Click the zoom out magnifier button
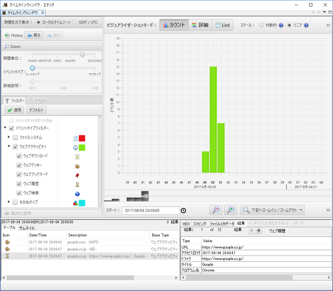This screenshot has height=291, width=333. [x=216, y=210]
